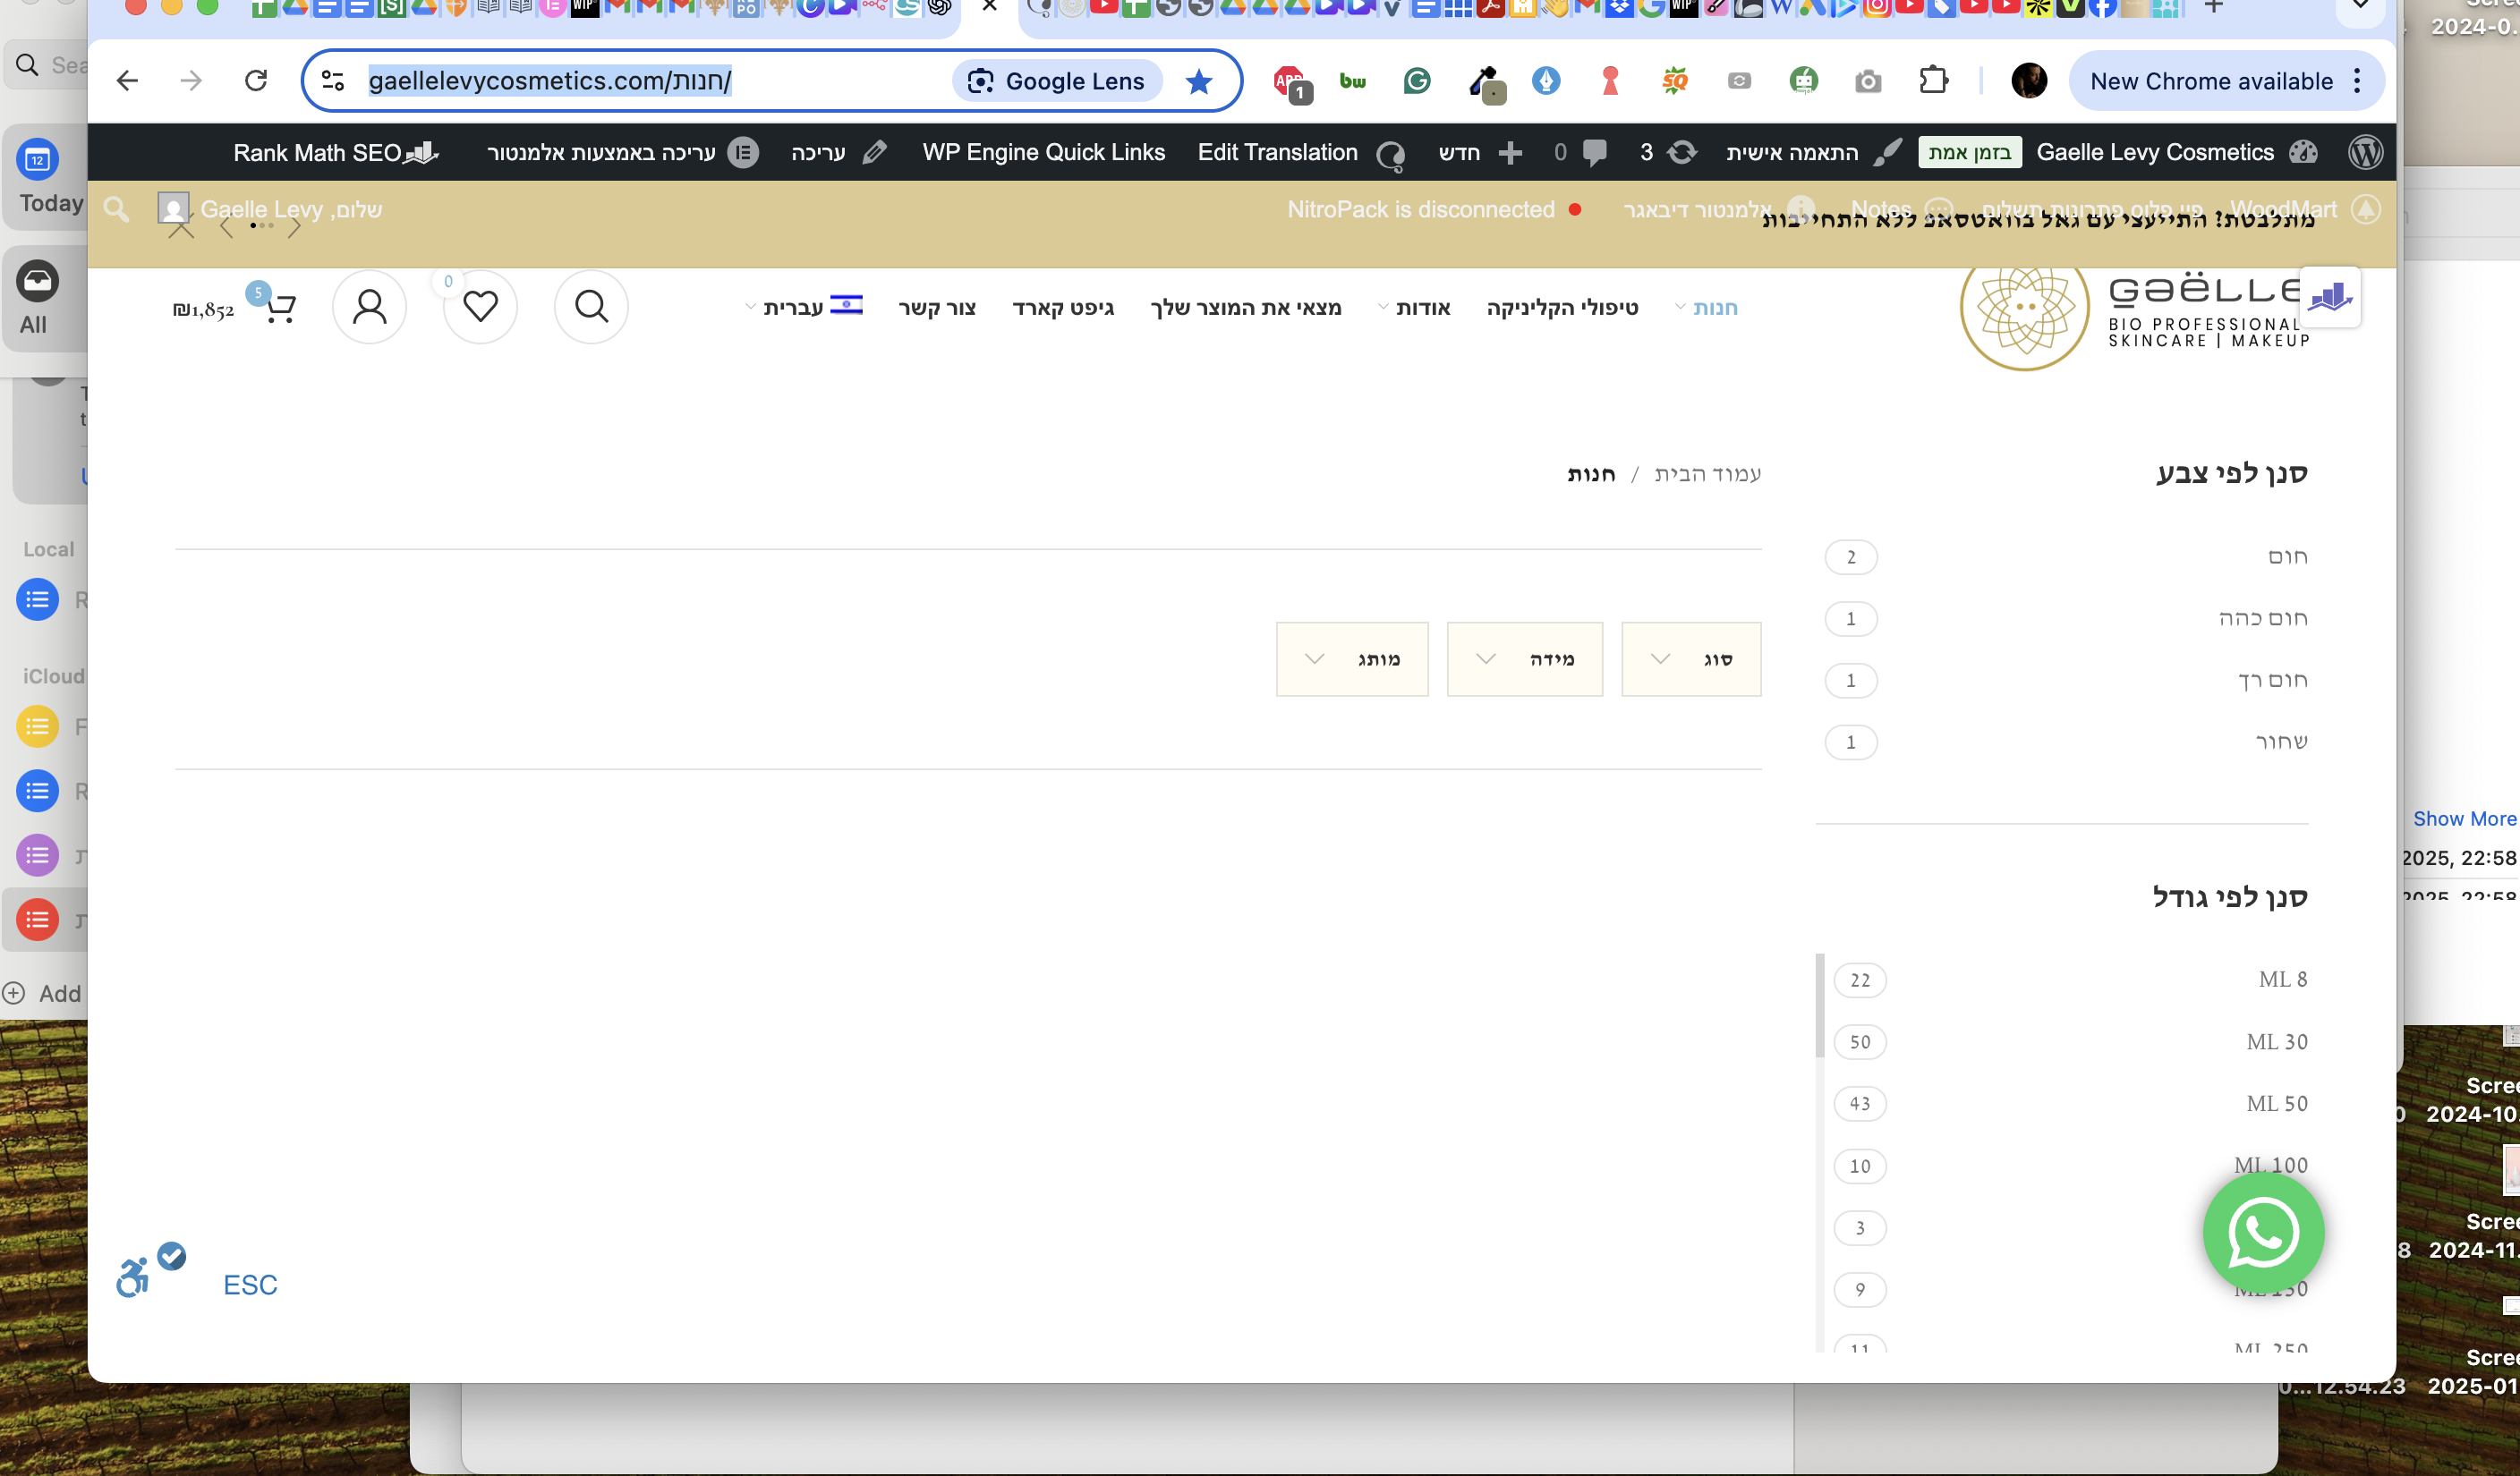Open wishlist heart icon

click(480, 307)
